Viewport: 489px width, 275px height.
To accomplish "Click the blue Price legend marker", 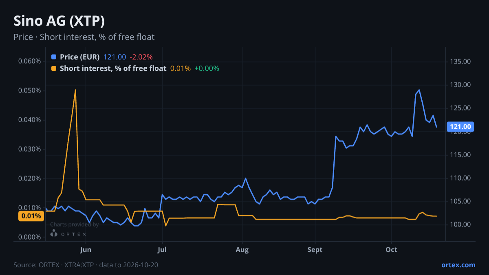I will pos(54,57).
